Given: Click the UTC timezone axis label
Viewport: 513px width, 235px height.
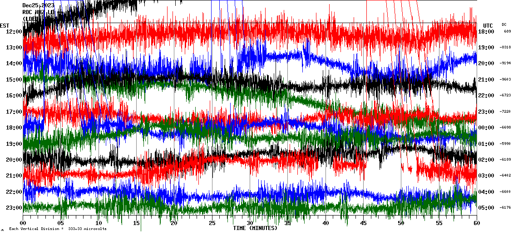Looking at the screenshot, I should 488,25.
